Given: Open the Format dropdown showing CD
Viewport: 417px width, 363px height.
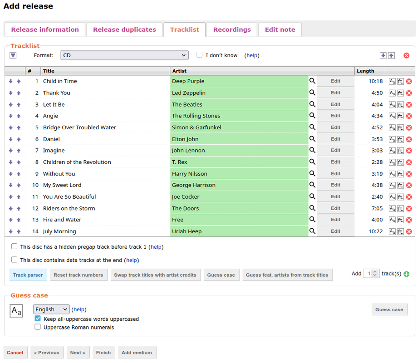Looking at the screenshot, I should tap(124, 55).
